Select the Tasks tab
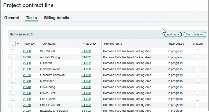Viewport: 209px width, 112px height. pos(31,18)
